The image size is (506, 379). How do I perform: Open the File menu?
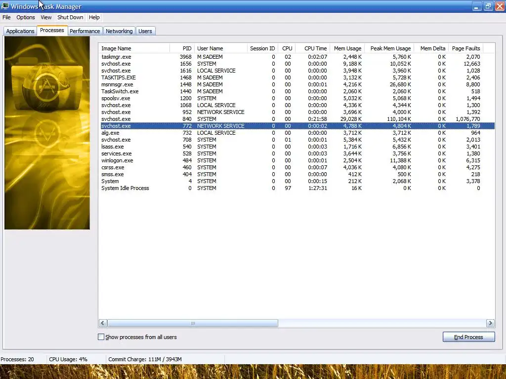pos(6,17)
